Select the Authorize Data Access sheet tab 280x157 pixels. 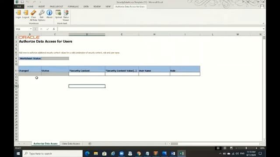coord(45,143)
